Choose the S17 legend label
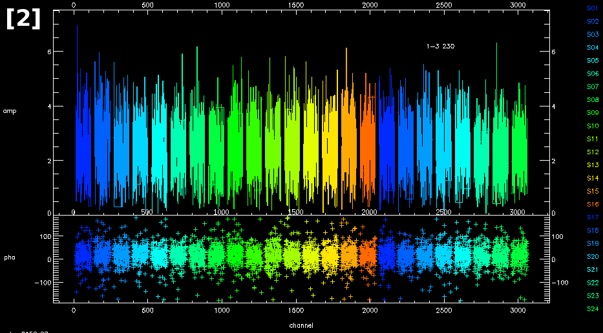Screen dimensions: 603x333 (x=592, y=217)
